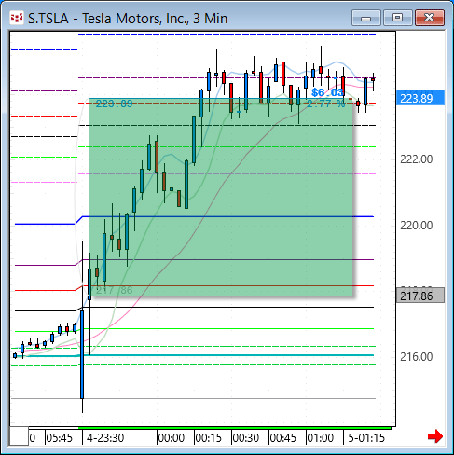454x455 pixels.
Task: Click the 223.89 label inside green box
Action: point(114,103)
